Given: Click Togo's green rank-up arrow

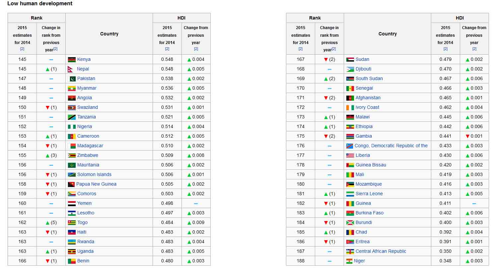Looking at the screenshot, I should tap(47, 223).
